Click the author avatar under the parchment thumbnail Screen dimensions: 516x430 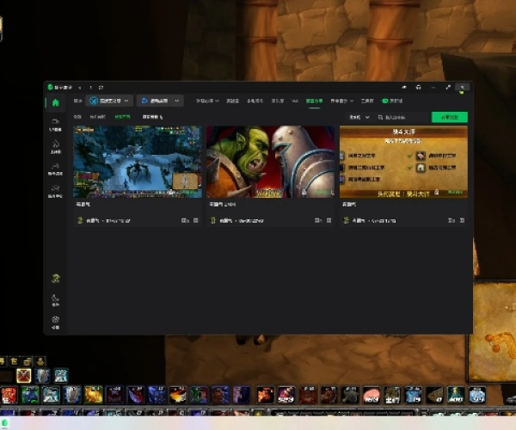coord(346,220)
